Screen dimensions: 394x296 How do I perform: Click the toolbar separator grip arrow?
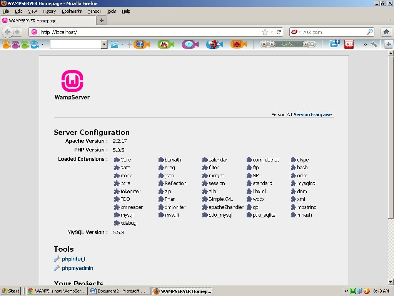click(x=130, y=45)
